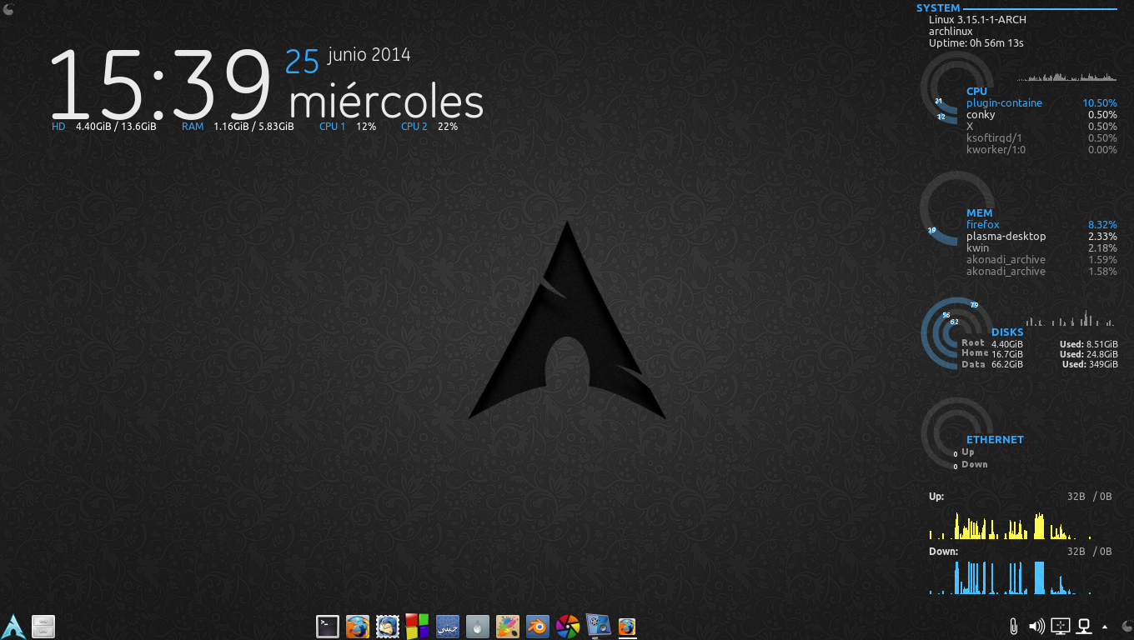The height and width of the screenshot is (640, 1134).
Task: Click the DISKS section heading
Action: 1007,332
